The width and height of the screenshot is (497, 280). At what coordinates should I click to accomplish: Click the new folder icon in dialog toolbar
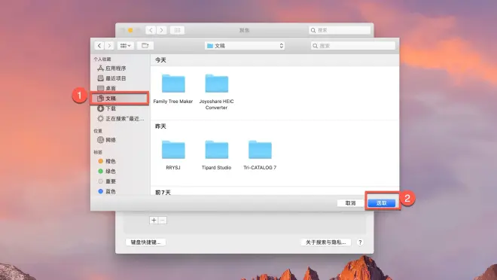(145, 46)
